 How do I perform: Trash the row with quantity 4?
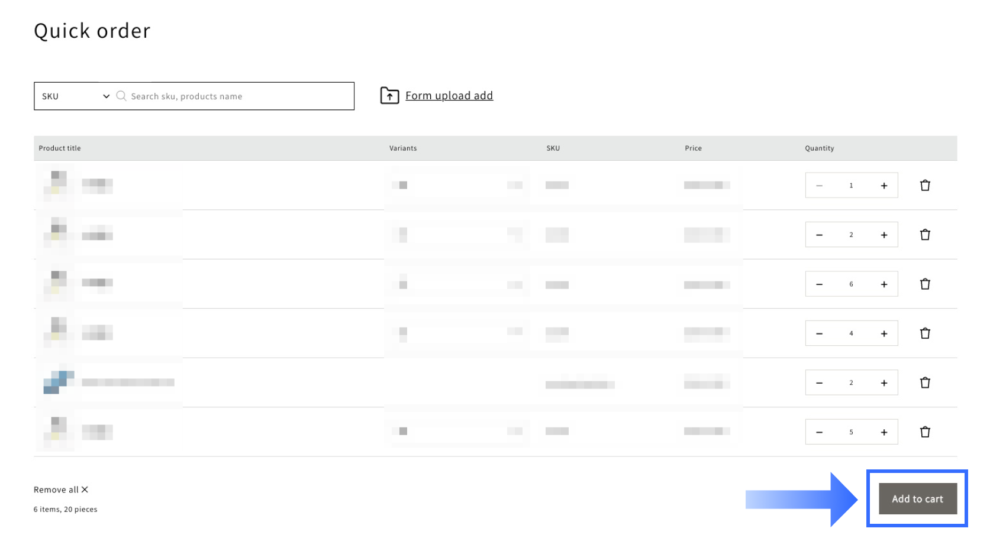[x=925, y=333]
